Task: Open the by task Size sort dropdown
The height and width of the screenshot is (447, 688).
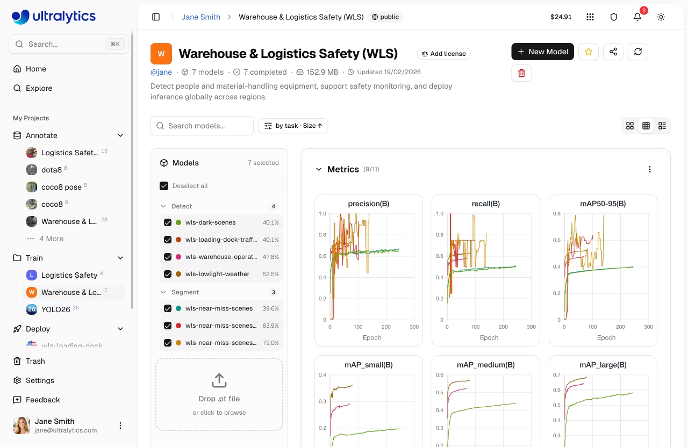Action: click(x=293, y=126)
